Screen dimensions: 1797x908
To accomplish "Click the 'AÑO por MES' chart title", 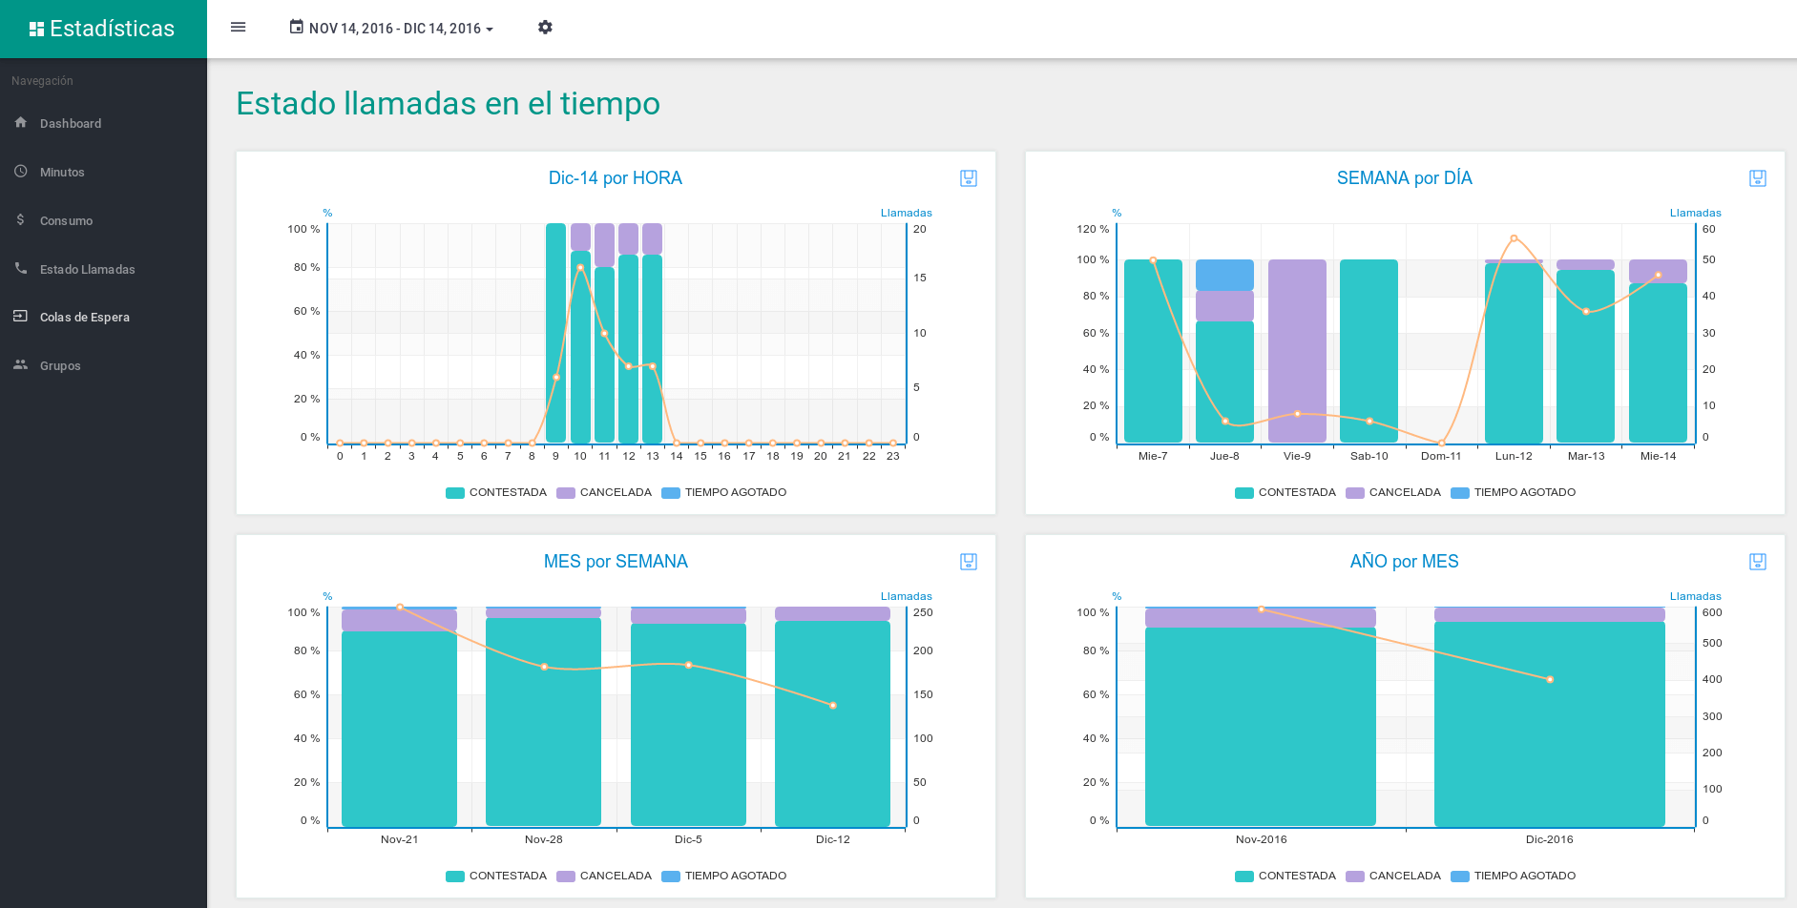I will 1404,562.
